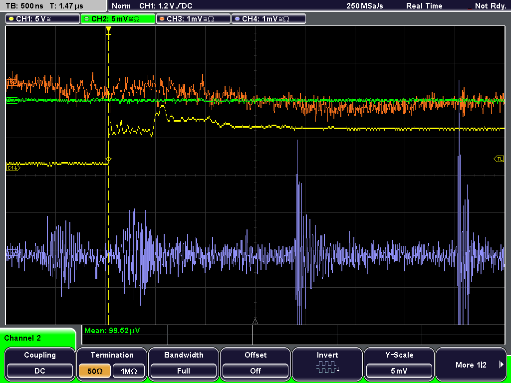
Task: Open the Offset Off setting
Action: pyautogui.click(x=255, y=364)
